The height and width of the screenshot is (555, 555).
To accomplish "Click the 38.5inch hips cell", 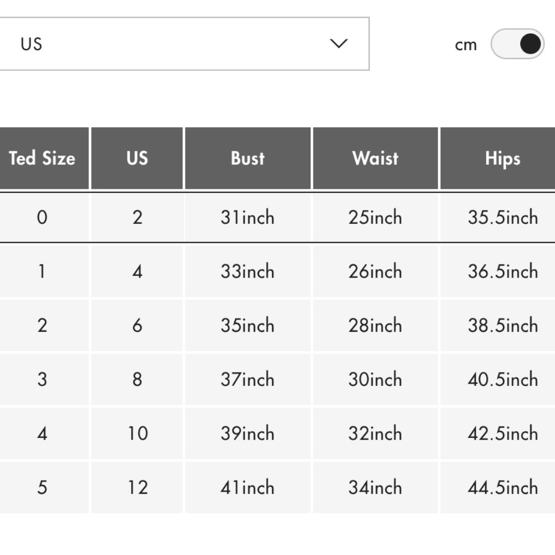I will (498, 325).
